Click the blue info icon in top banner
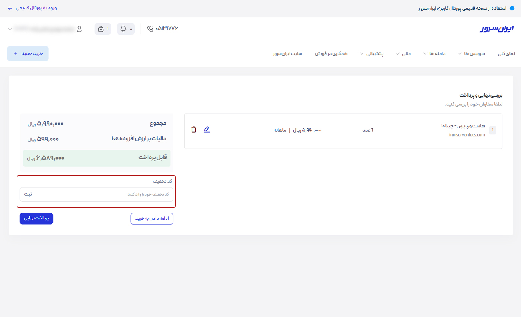Image resolution: width=521 pixels, height=317 pixels. point(512,8)
